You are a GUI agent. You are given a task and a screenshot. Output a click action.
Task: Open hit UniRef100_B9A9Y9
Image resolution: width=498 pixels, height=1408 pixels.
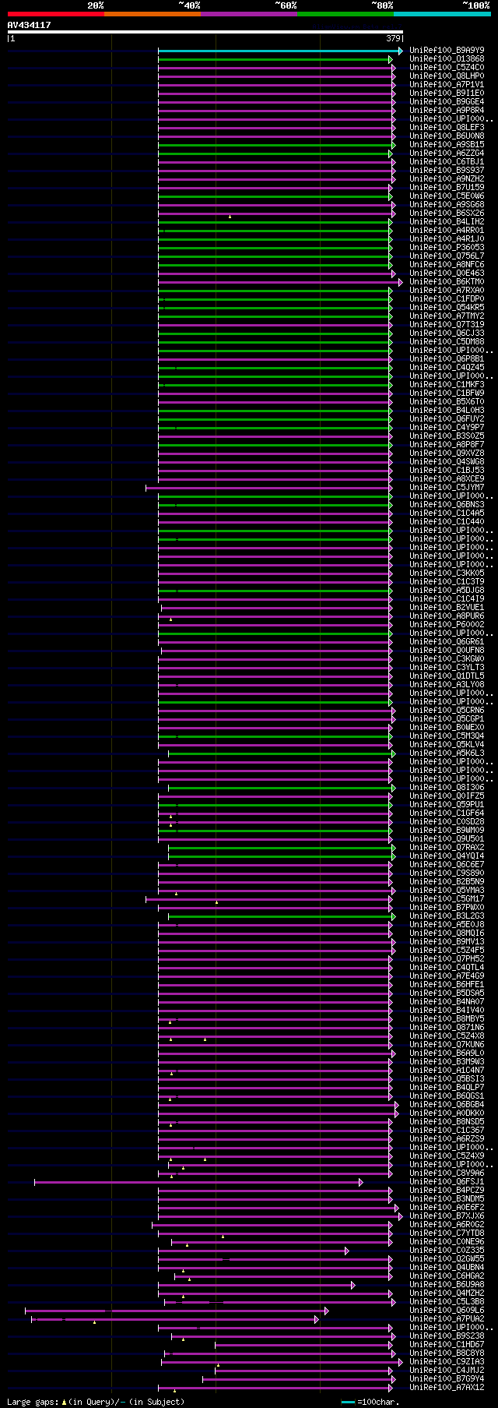point(447,51)
